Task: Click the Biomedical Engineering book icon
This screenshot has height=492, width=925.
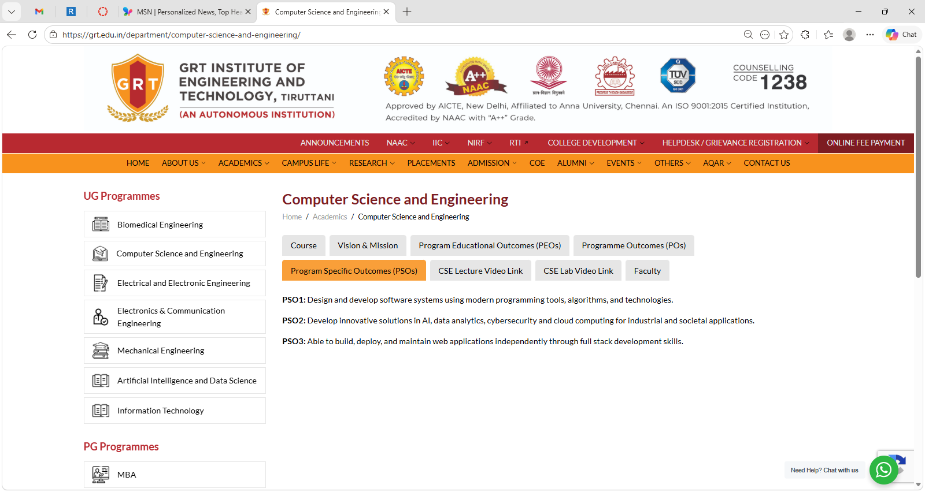Action: point(101,225)
